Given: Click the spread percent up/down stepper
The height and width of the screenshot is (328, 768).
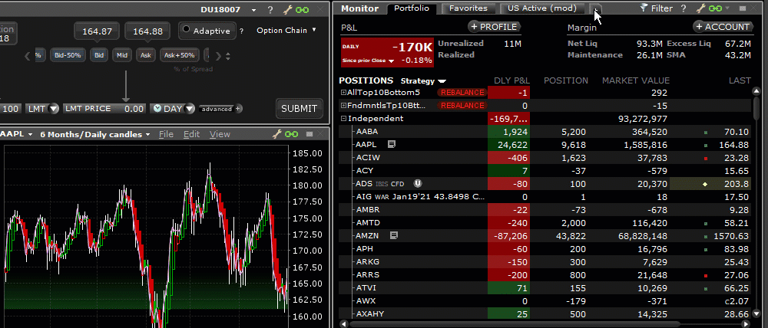Looking at the screenshot, I should (228, 55).
